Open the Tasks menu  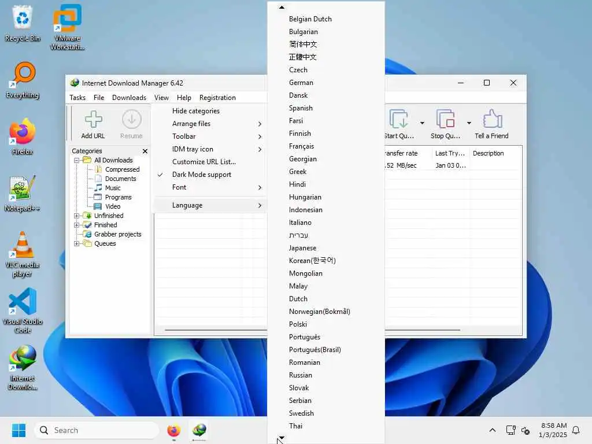77,97
